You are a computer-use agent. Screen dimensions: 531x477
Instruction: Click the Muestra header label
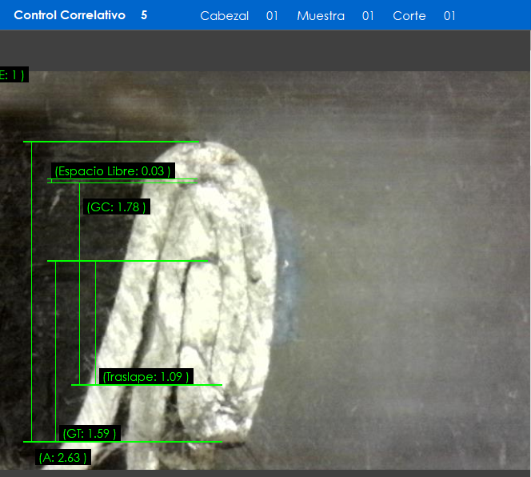click(x=320, y=16)
